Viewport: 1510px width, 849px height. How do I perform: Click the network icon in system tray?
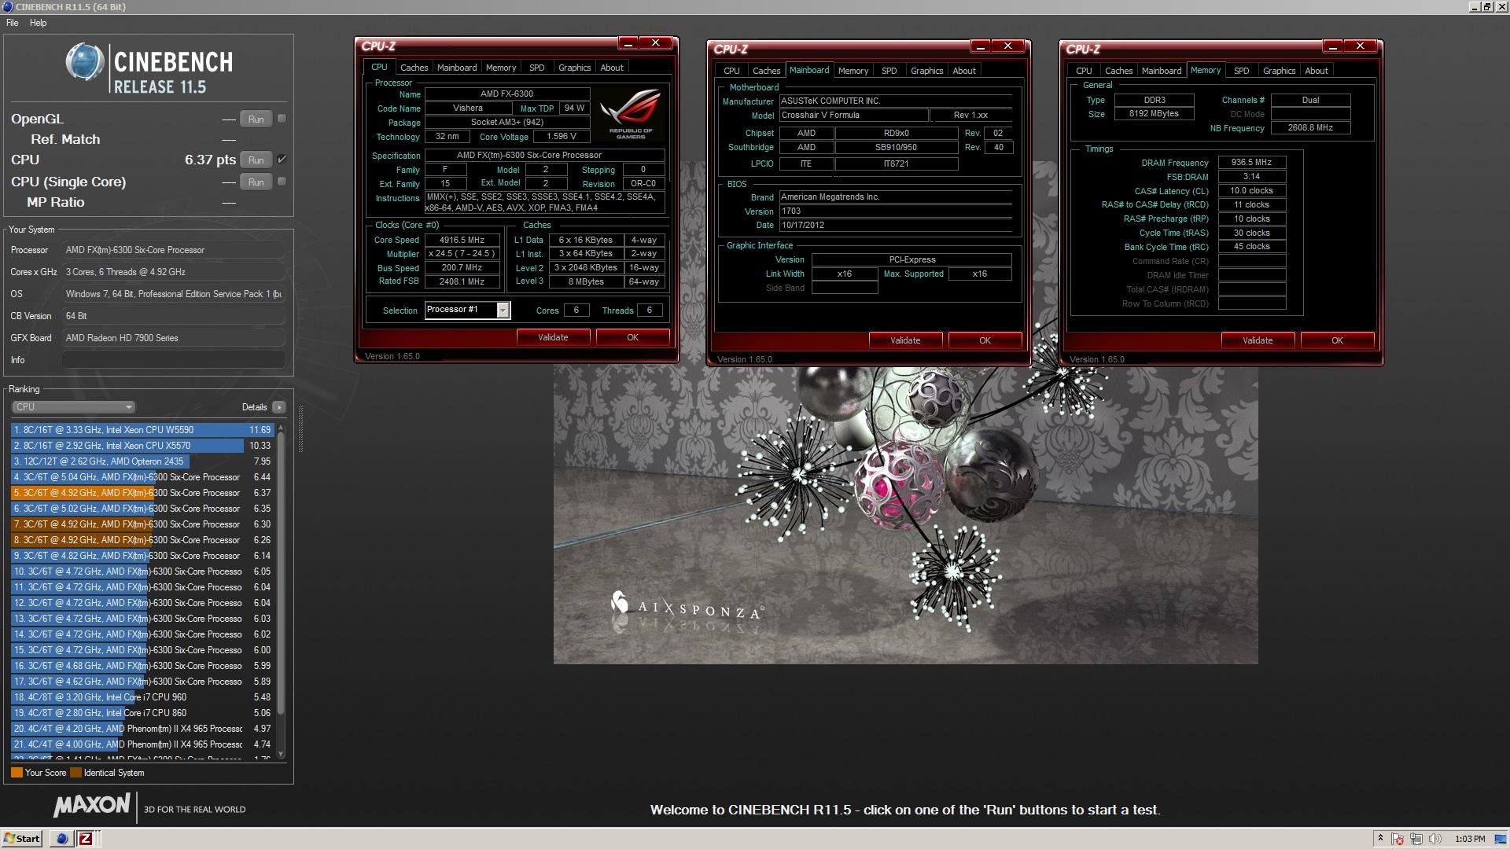1416,839
